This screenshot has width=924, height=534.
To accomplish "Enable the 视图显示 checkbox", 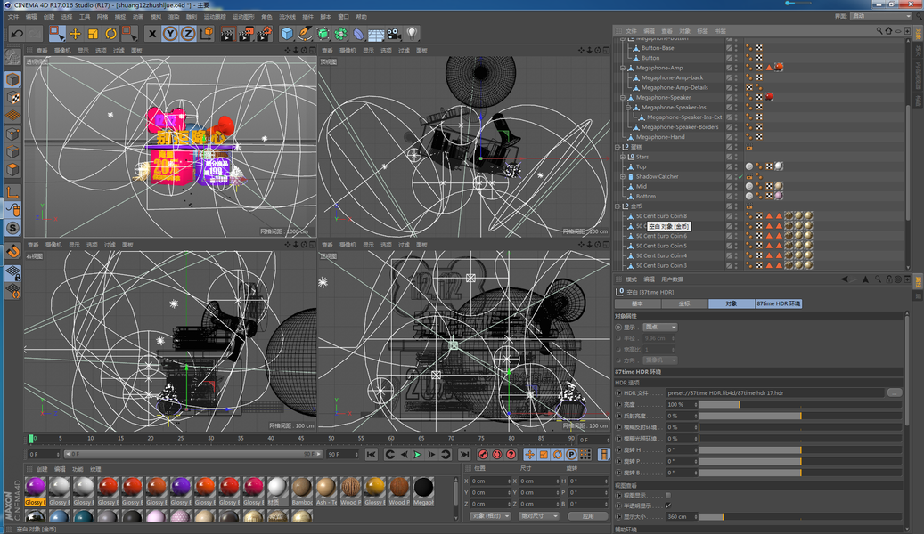I will point(667,495).
